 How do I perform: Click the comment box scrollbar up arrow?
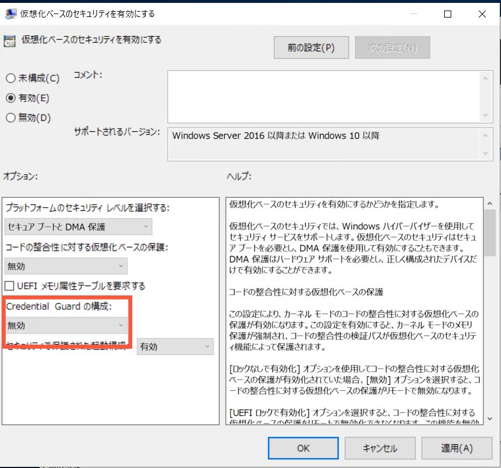click(485, 77)
